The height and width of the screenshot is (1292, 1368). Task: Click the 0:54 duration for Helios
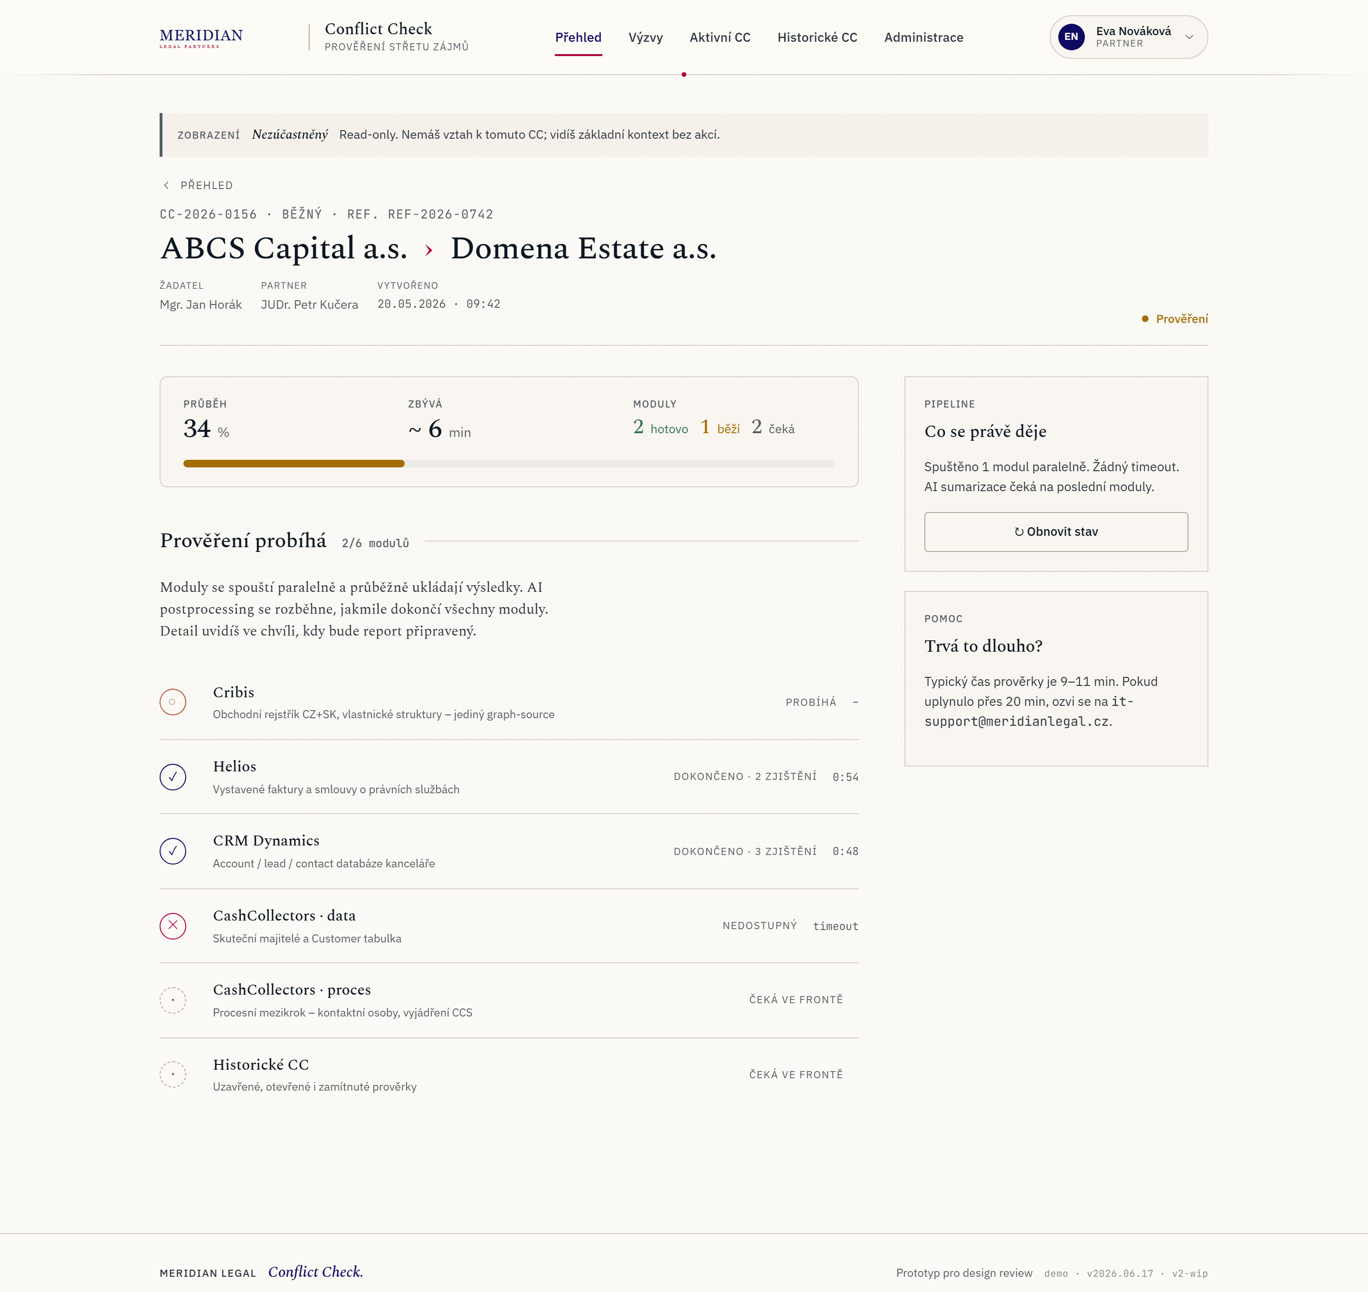pyautogui.click(x=845, y=777)
